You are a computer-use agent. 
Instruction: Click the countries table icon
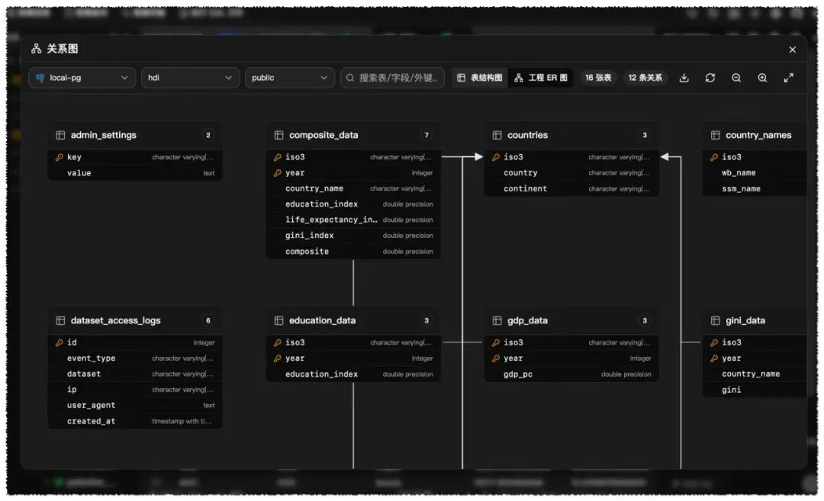(497, 135)
